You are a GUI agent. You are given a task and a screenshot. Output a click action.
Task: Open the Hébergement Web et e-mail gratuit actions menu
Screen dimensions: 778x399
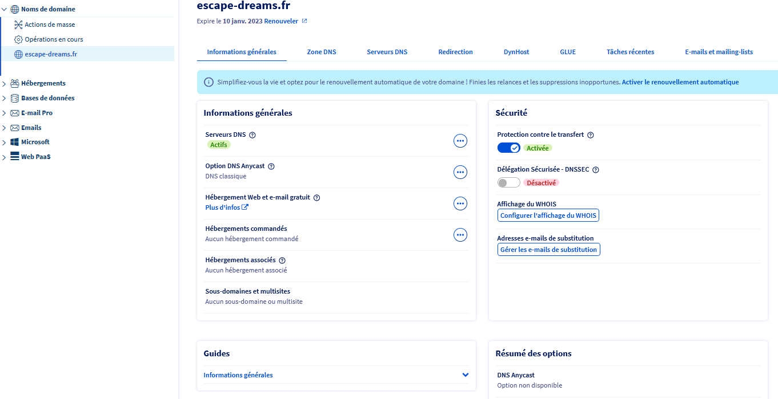[x=460, y=203]
